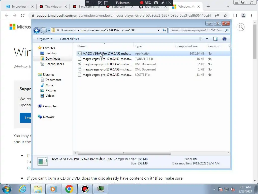Open Downloads in the navigation pane
Image resolution: width=258 pixels, height=194 pixels.
pyautogui.click(x=53, y=59)
